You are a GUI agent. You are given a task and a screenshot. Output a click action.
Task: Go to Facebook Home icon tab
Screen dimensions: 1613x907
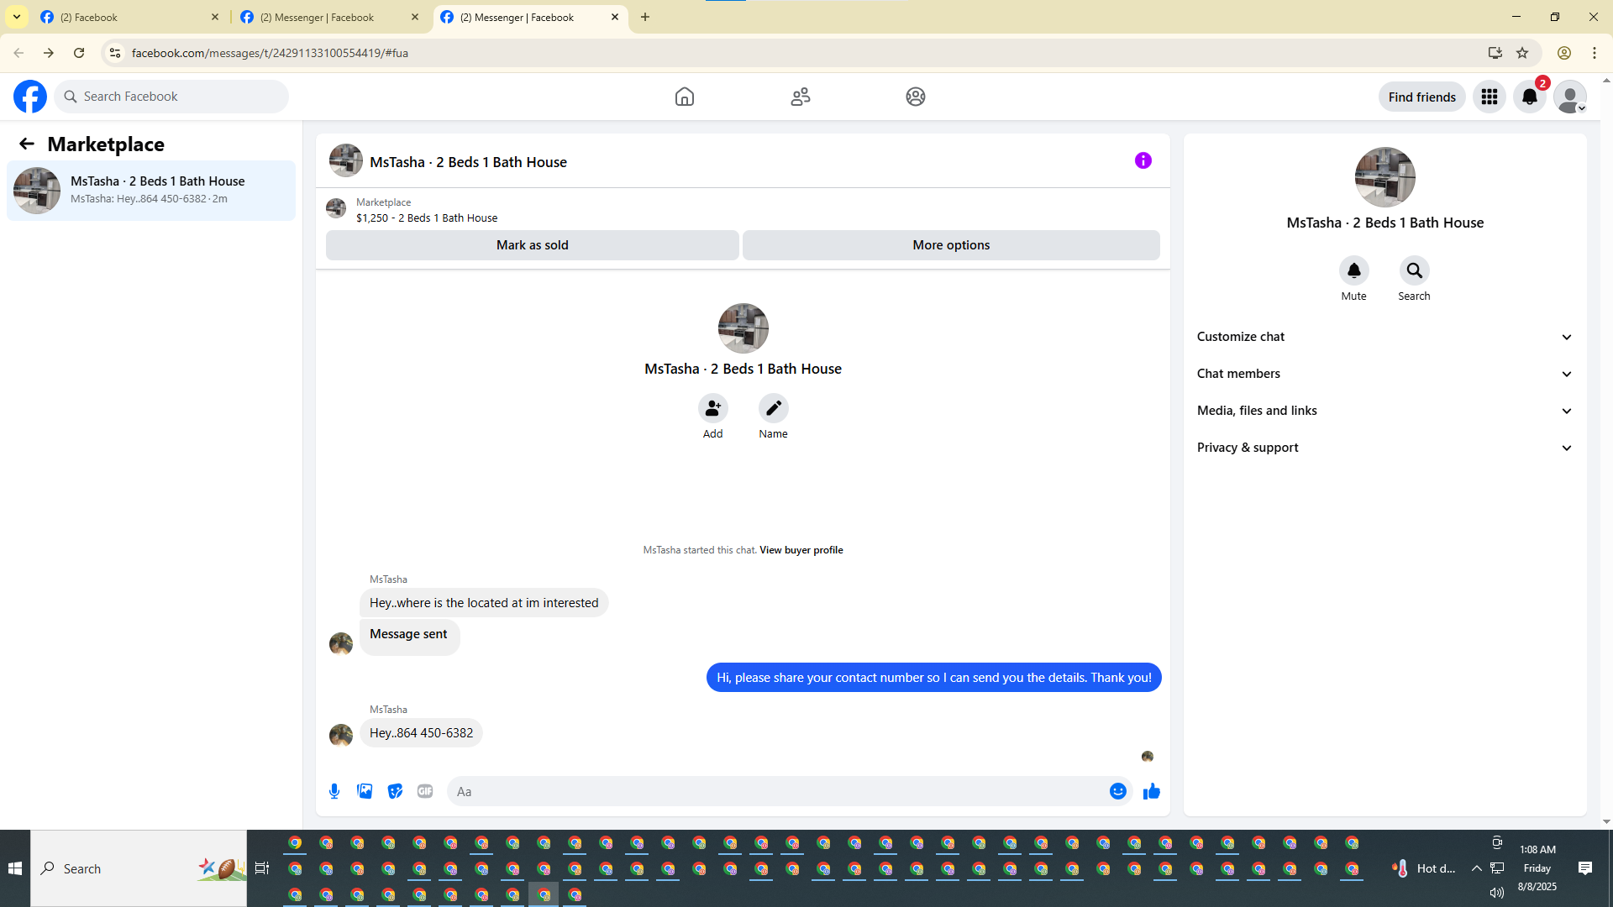(684, 97)
